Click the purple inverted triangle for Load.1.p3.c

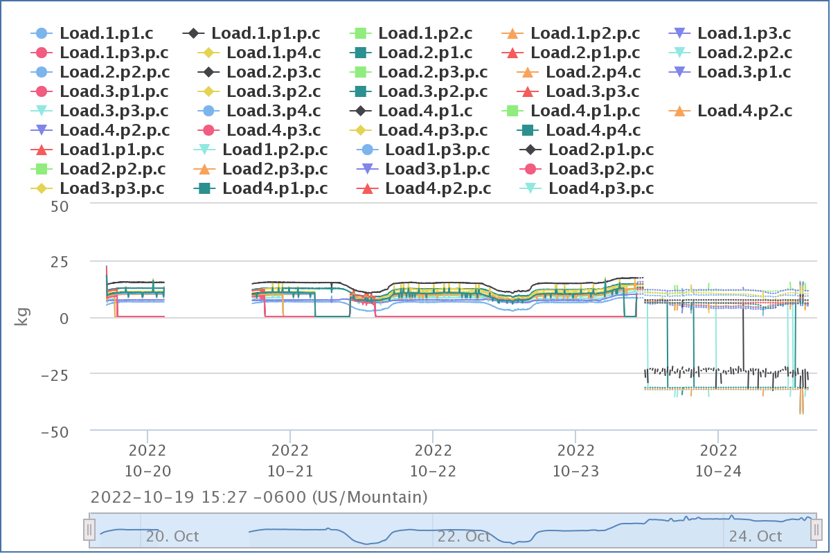click(679, 33)
